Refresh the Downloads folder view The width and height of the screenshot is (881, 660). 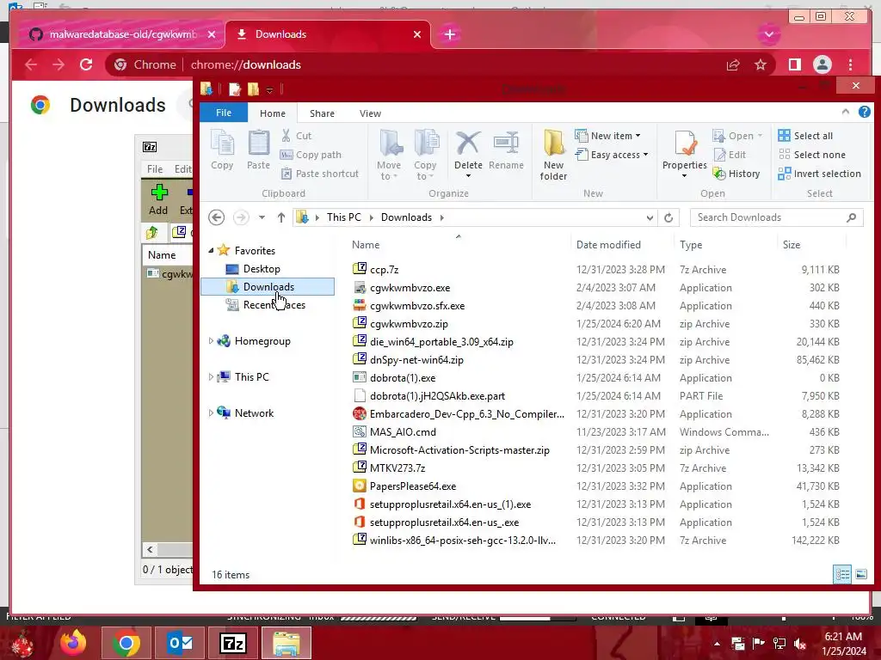point(668,217)
